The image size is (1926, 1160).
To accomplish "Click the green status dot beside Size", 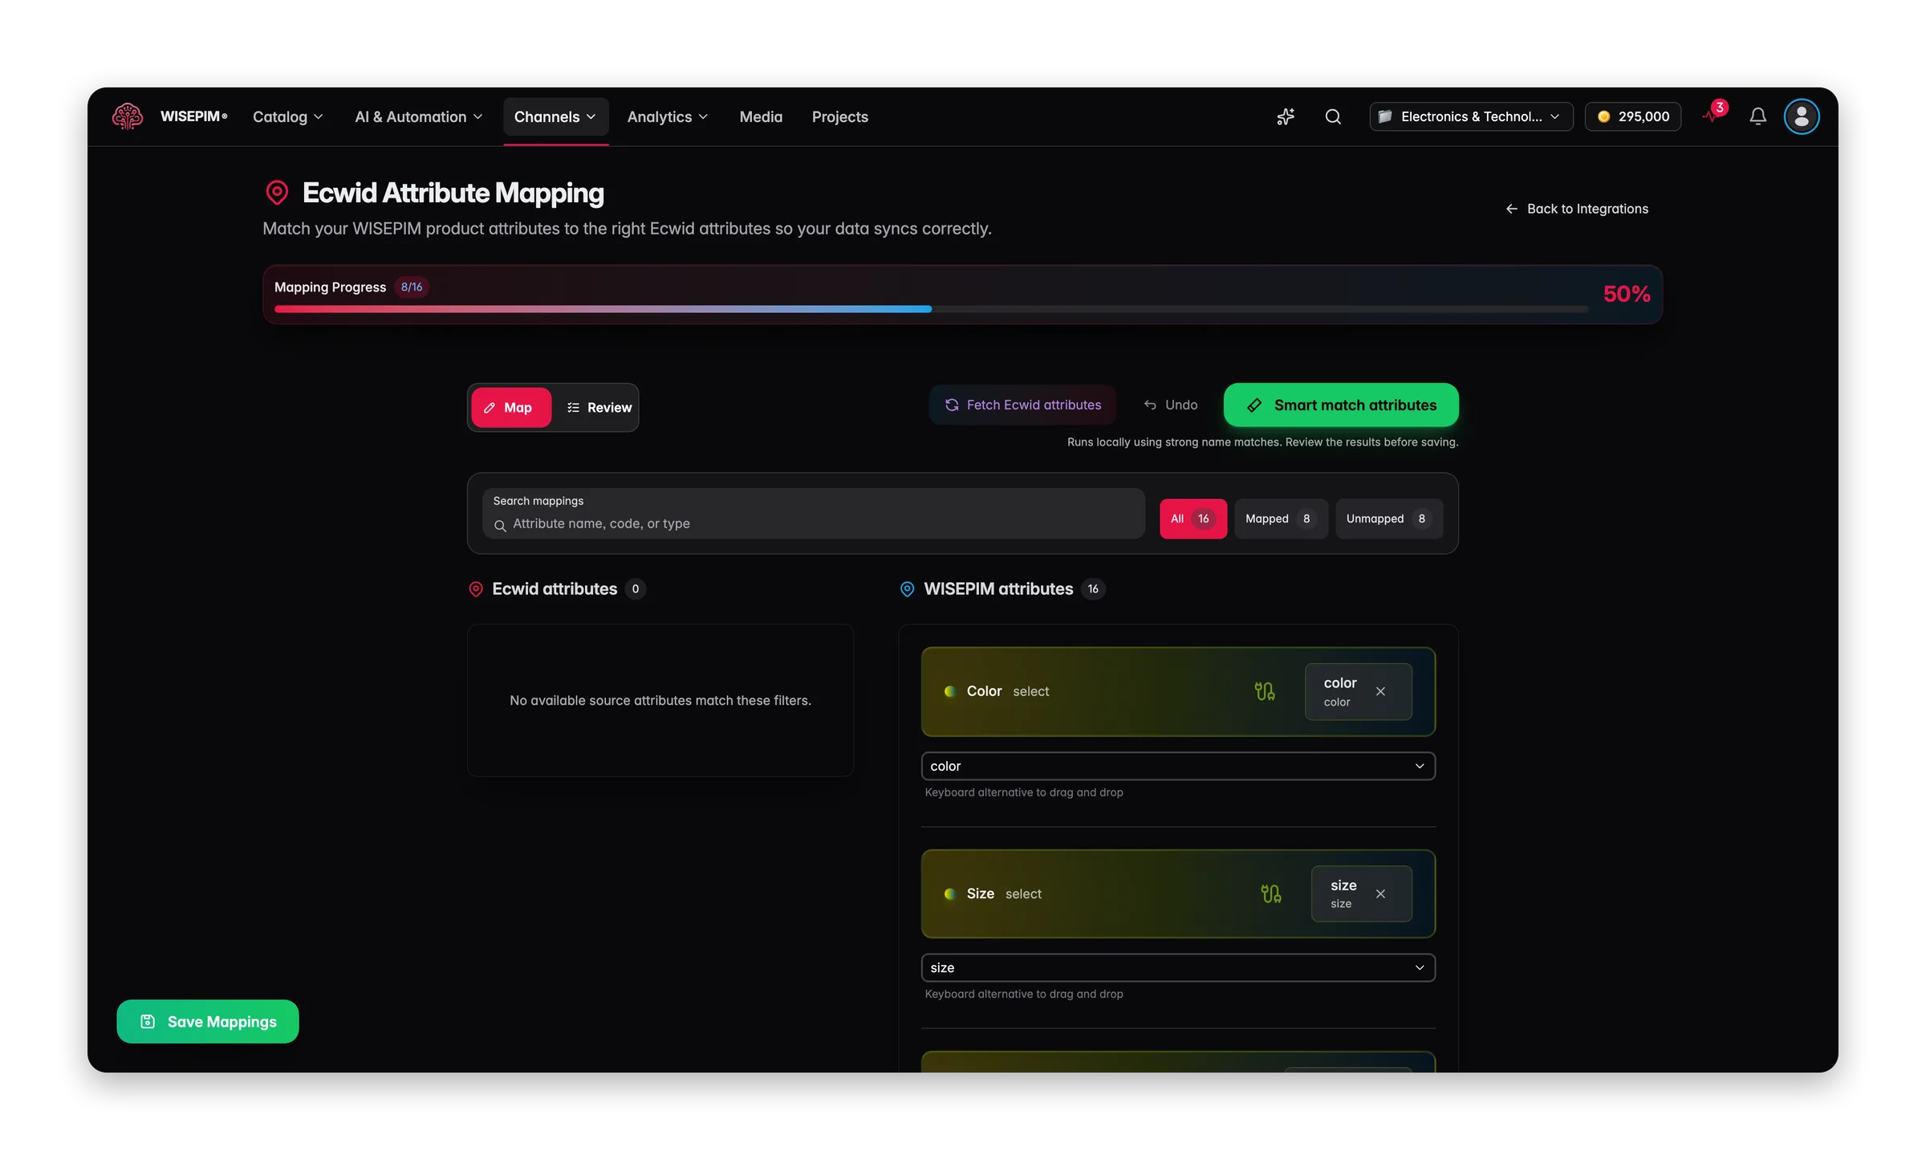I will click(950, 893).
